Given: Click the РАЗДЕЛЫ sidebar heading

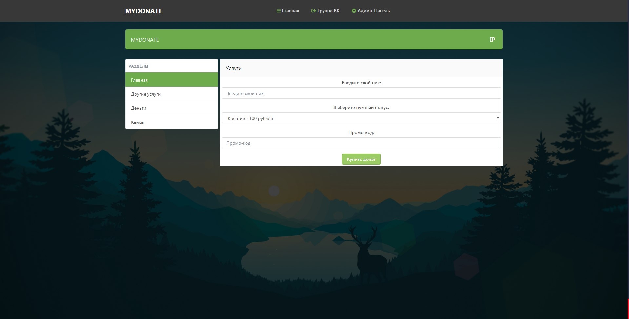Looking at the screenshot, I should tap(138, 66).
